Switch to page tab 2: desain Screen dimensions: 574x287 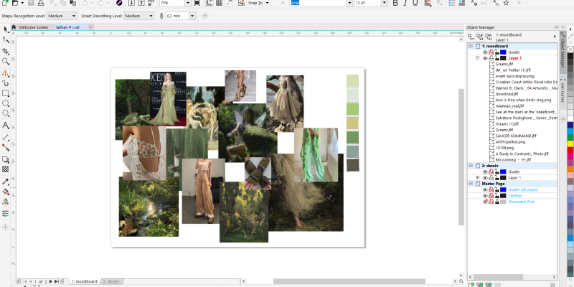pyautogui.click(x=111, y=282)
